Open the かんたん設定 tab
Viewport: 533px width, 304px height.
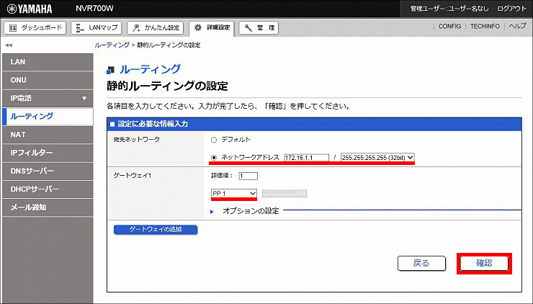(155, 28)
